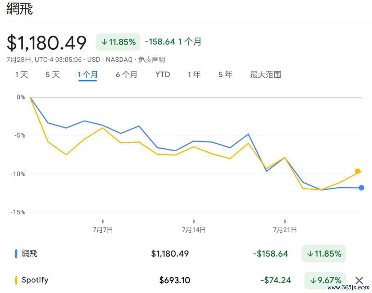Viewport: 372px width, 293px height.
Task: Click the blue 網飛 legend color bar
Action: click(x=16, y=254)
